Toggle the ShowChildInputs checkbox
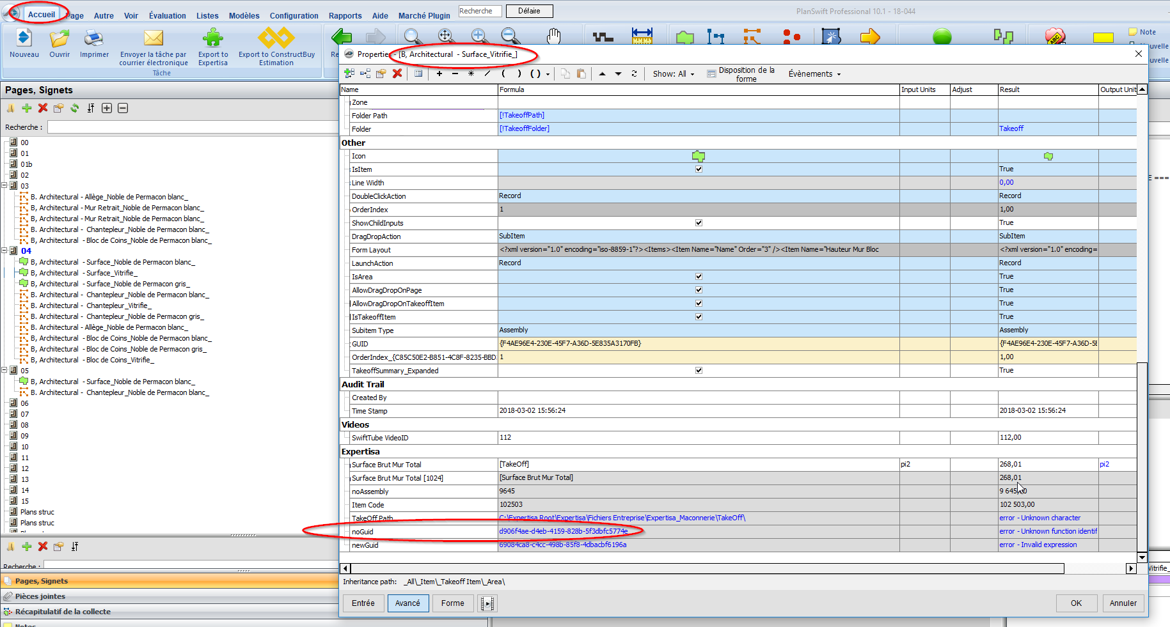The width and height of the screenshot is (1170, 627). click(699, 223)
